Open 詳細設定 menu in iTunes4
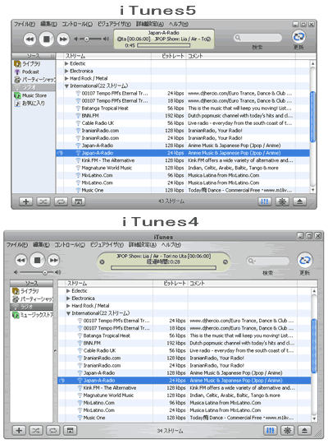Image resolution: width=328 pixels, height=444 pixels. (143, 244)
